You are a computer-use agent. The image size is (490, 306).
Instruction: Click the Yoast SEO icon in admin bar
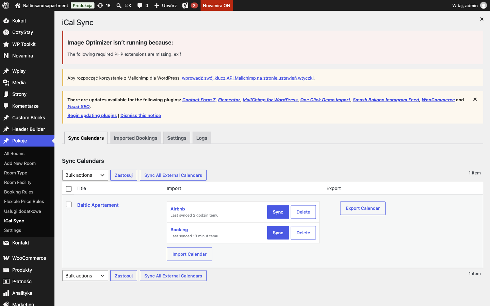click(x=185, y=5)
